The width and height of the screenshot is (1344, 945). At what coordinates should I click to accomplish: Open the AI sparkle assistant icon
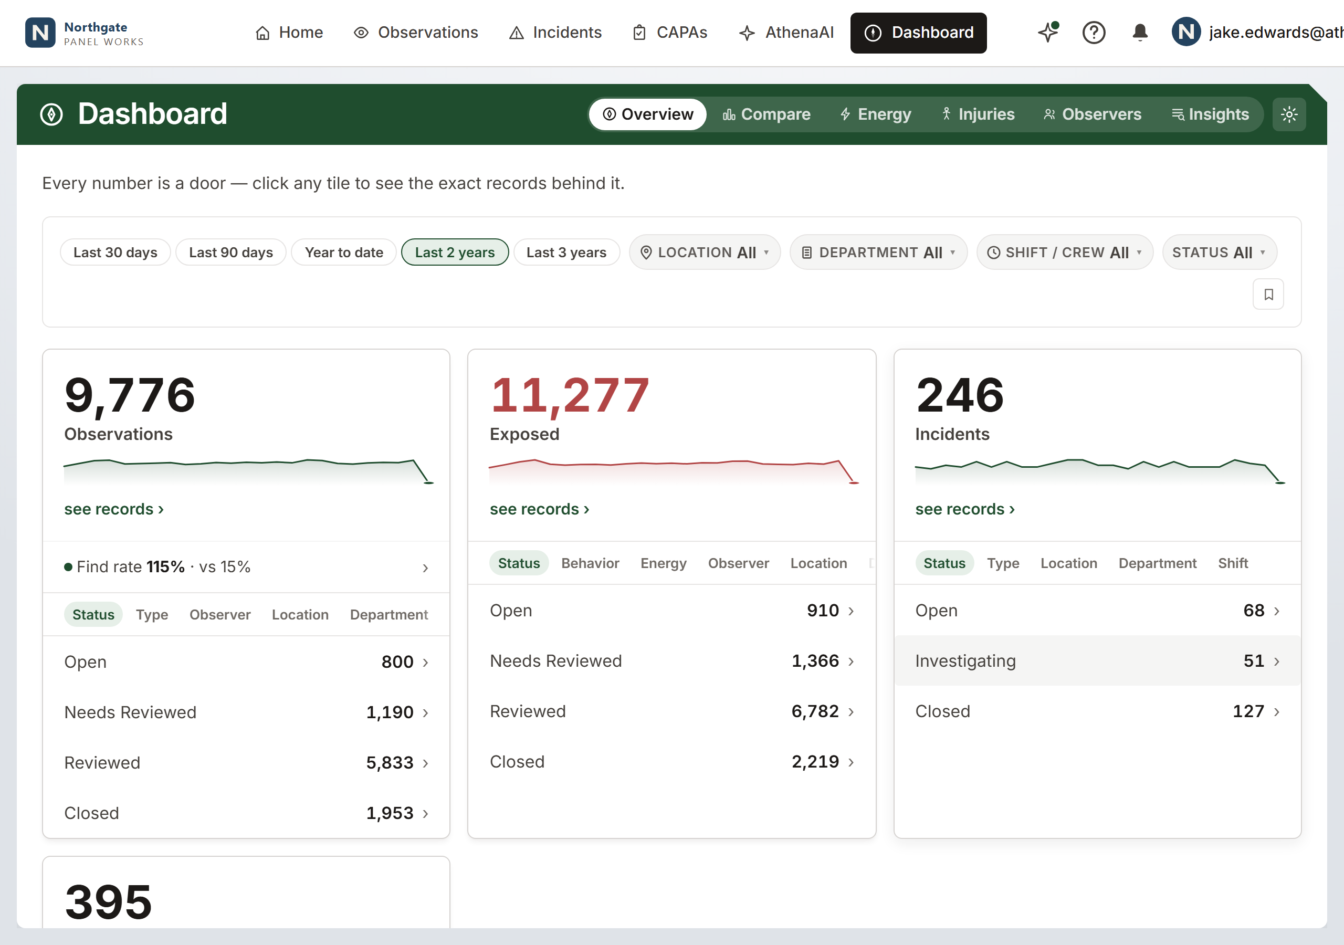pyautogui.click(x=1048, y=32)
